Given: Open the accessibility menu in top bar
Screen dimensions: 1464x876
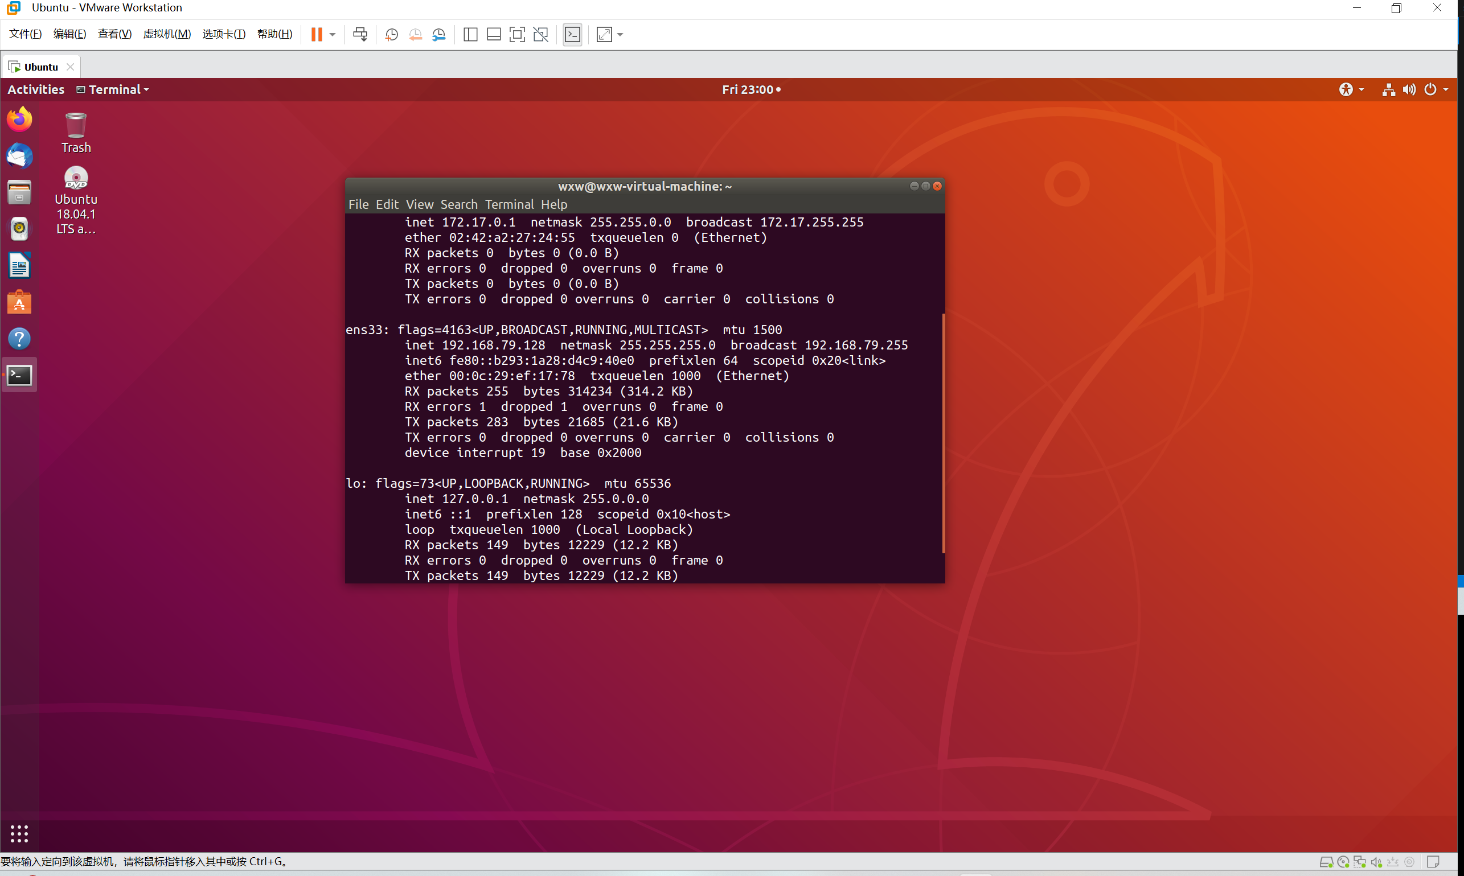Looking at the screenshot, I should tap(1351, 89).
